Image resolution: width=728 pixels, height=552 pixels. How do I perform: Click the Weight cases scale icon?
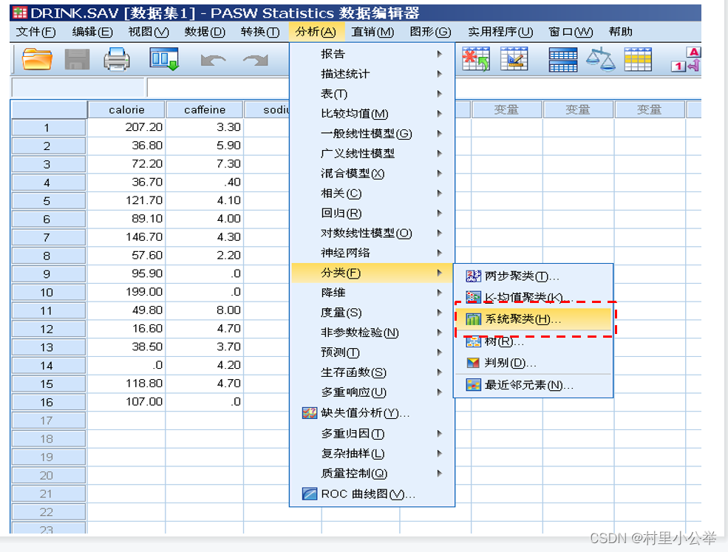600,59
